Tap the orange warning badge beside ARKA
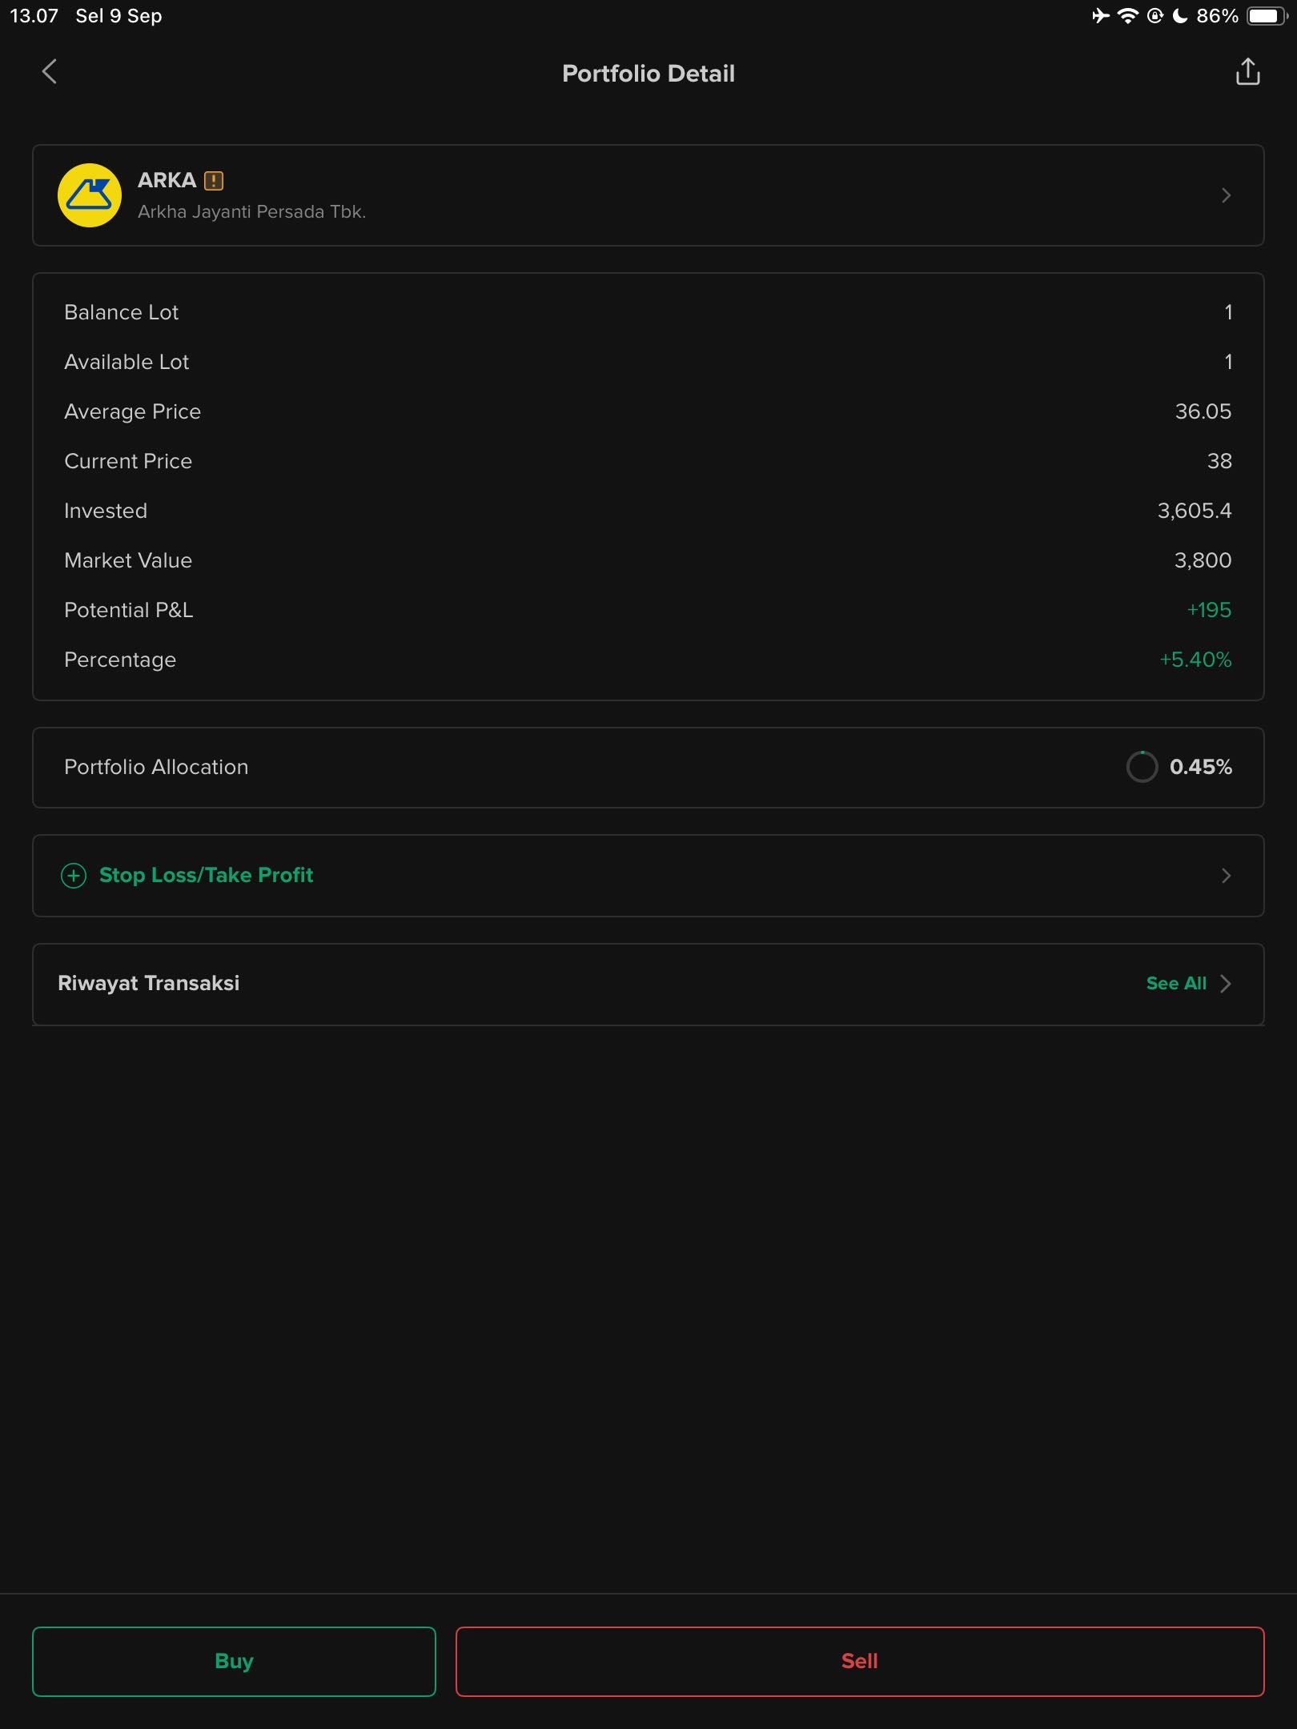Viewport: 1297px width, 1729px height. click(214, 181)
